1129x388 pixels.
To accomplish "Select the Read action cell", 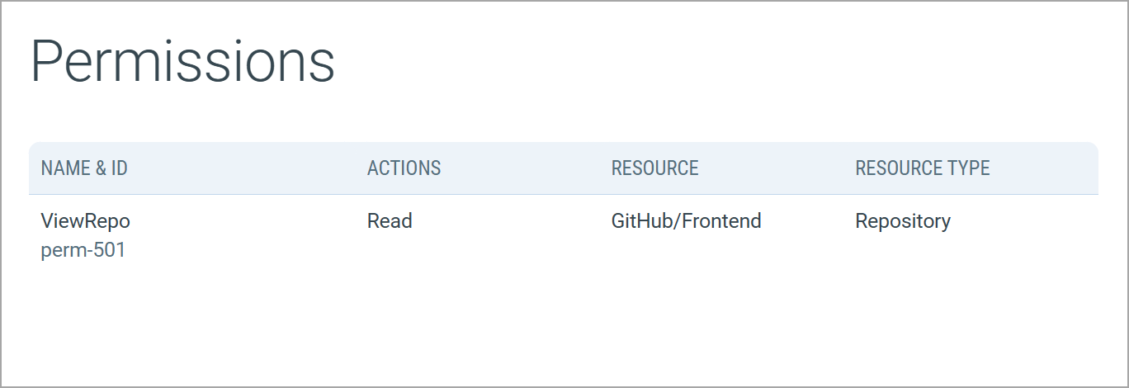I will click(390, 221).
